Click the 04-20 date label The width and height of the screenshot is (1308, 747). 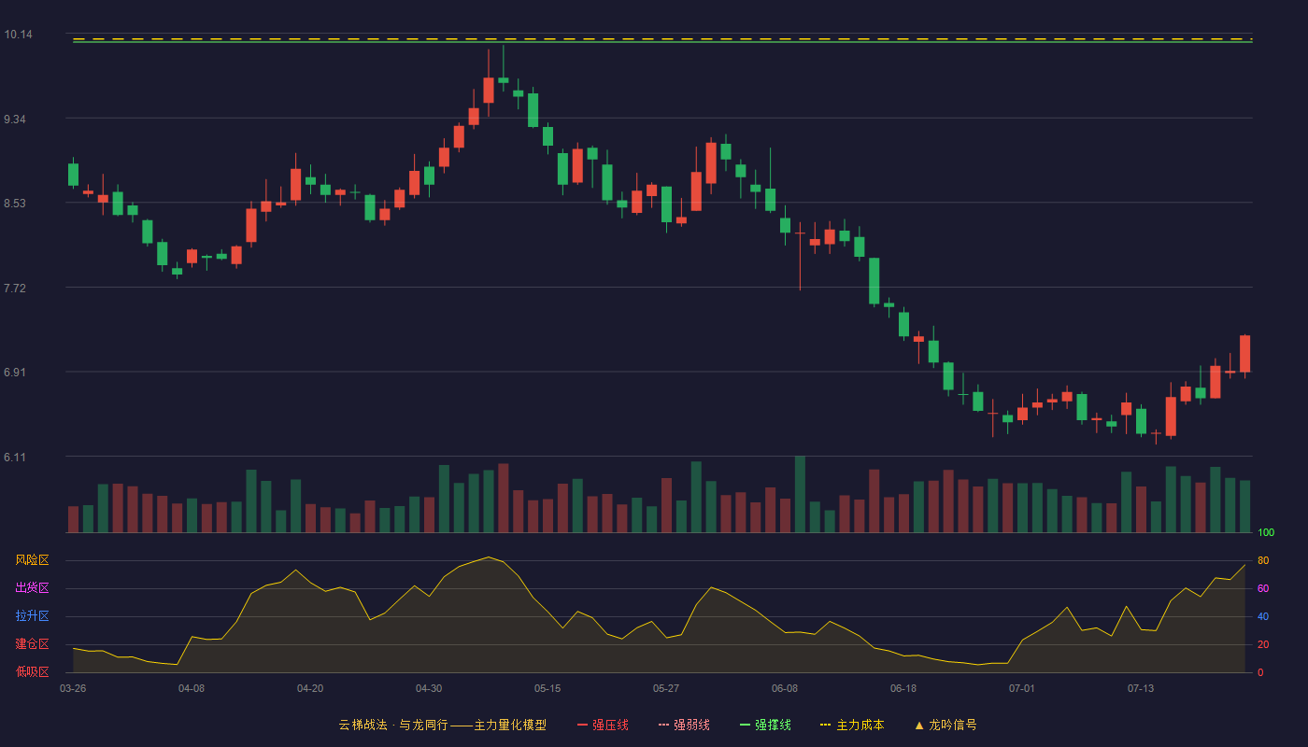click(x=310, y=688)
